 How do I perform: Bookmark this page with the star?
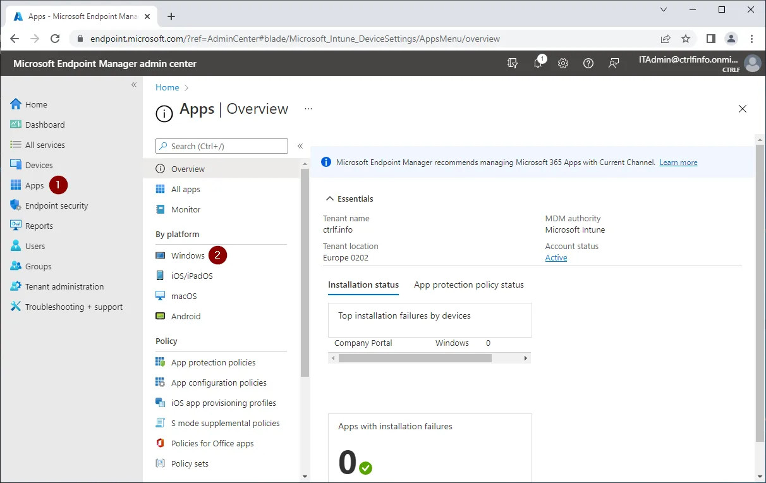[x=686, y=39]
